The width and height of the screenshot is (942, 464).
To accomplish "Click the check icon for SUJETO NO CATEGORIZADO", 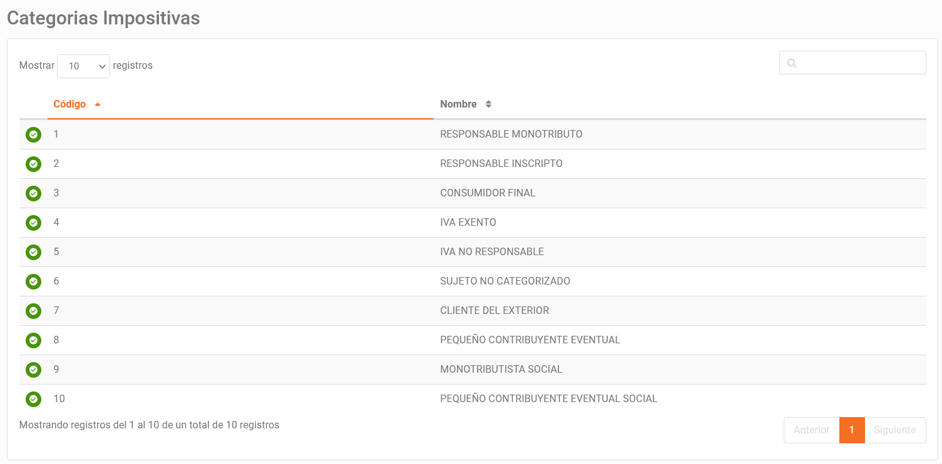I will [33, 281].
